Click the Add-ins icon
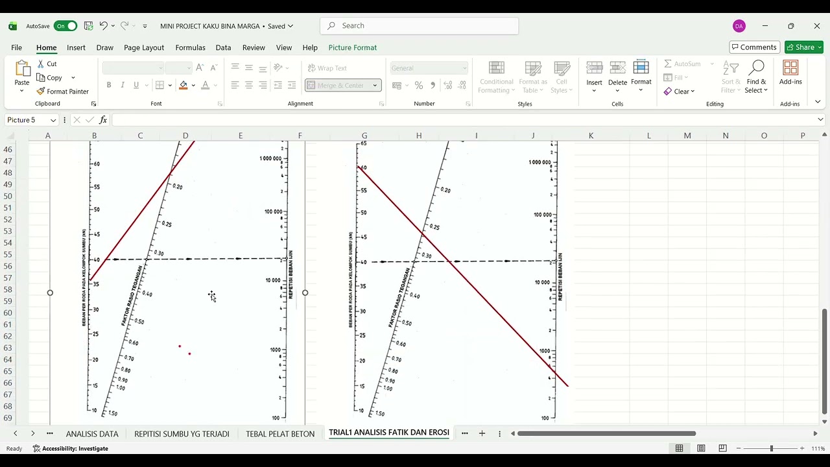 (790, 68)
